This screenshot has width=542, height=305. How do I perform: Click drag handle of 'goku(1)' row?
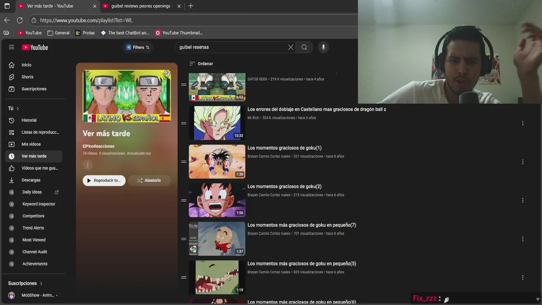184,162
